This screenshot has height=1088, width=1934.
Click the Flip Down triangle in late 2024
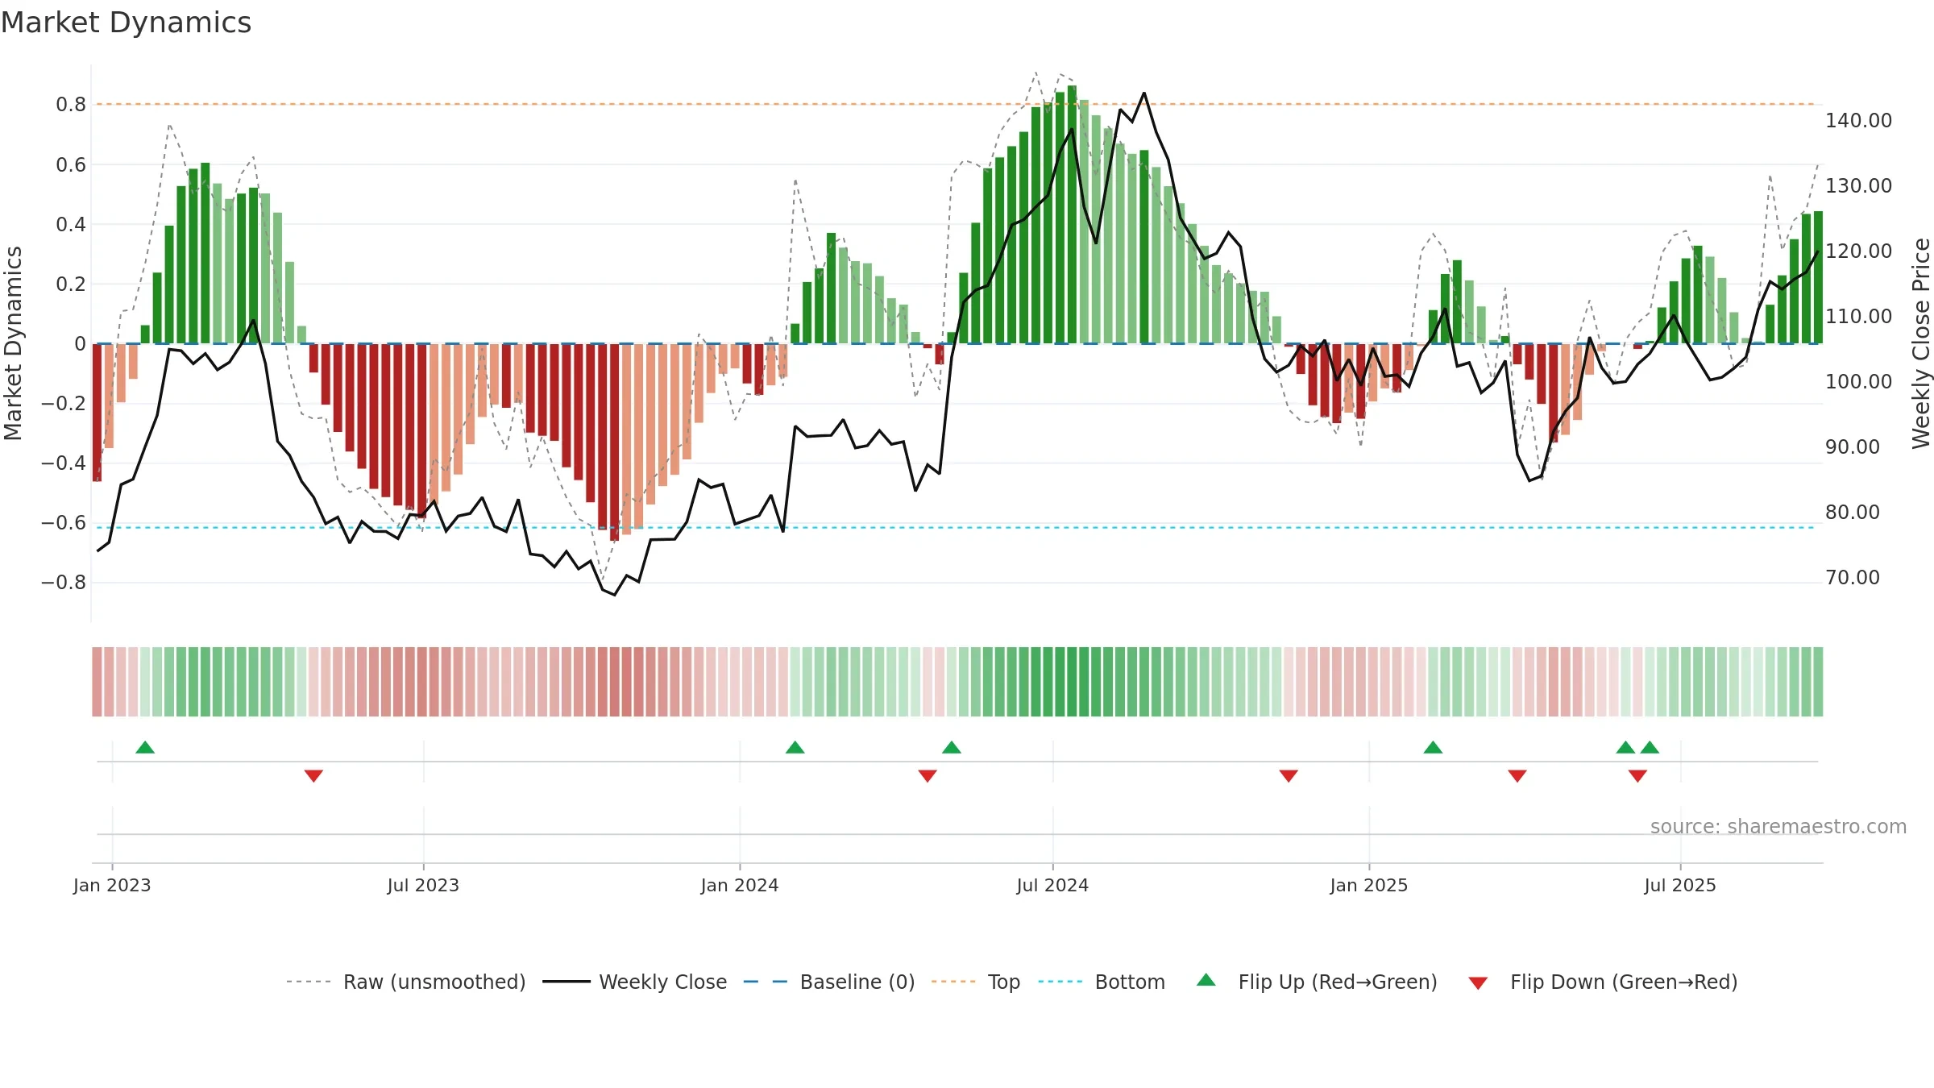click(x=1289, y=775)
